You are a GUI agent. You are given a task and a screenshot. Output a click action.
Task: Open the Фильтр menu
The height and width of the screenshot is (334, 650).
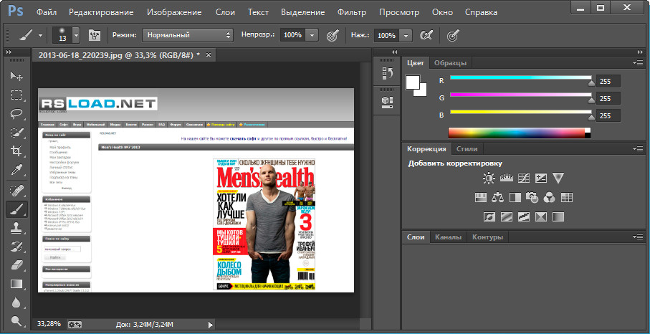352,12
